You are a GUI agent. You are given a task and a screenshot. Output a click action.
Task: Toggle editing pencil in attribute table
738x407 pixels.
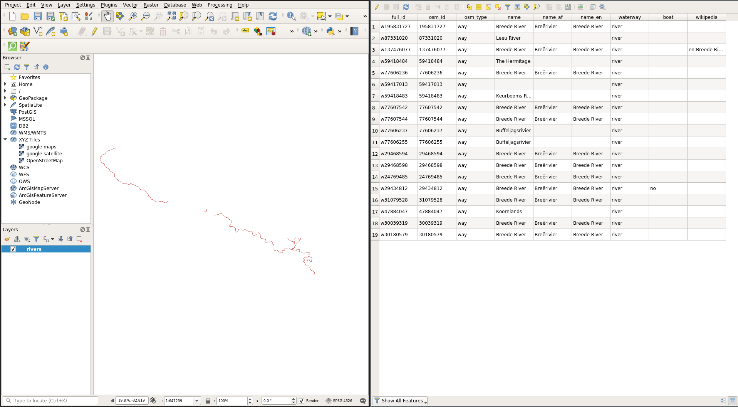[377, 7]
